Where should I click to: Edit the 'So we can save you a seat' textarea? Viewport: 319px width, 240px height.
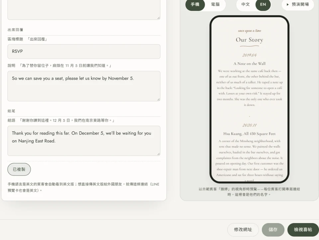(x=84, y=86)
